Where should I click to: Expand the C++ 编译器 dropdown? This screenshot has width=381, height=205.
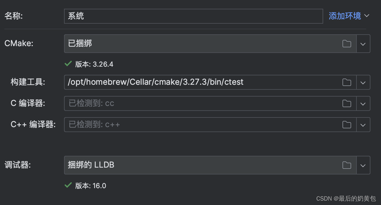(x=363, y=125)
